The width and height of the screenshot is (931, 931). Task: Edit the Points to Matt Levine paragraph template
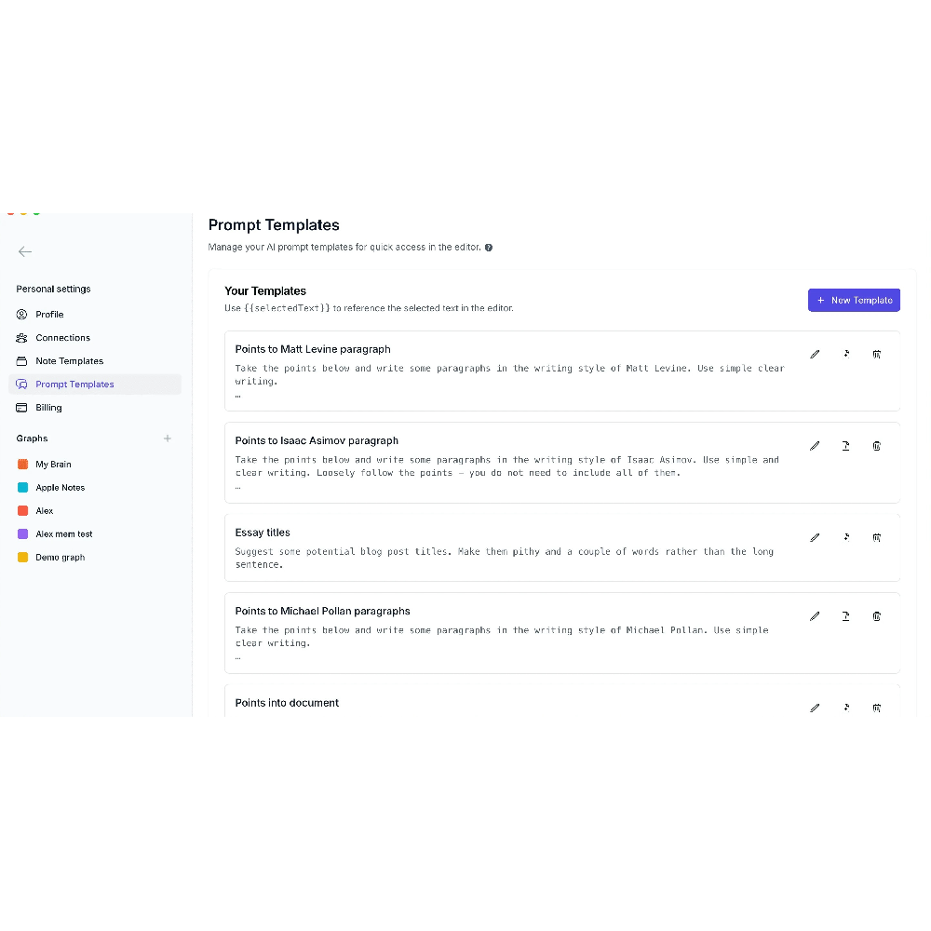tap(815, 354)
